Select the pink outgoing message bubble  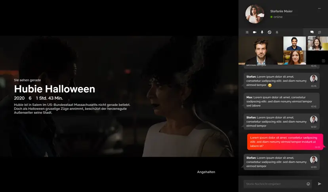click(285, 142)
